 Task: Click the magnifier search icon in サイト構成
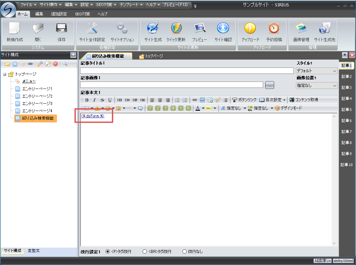65,64
